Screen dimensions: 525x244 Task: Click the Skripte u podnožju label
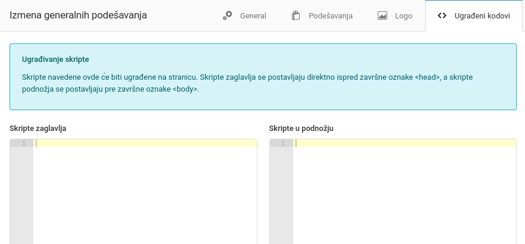[x=301, y=129]
